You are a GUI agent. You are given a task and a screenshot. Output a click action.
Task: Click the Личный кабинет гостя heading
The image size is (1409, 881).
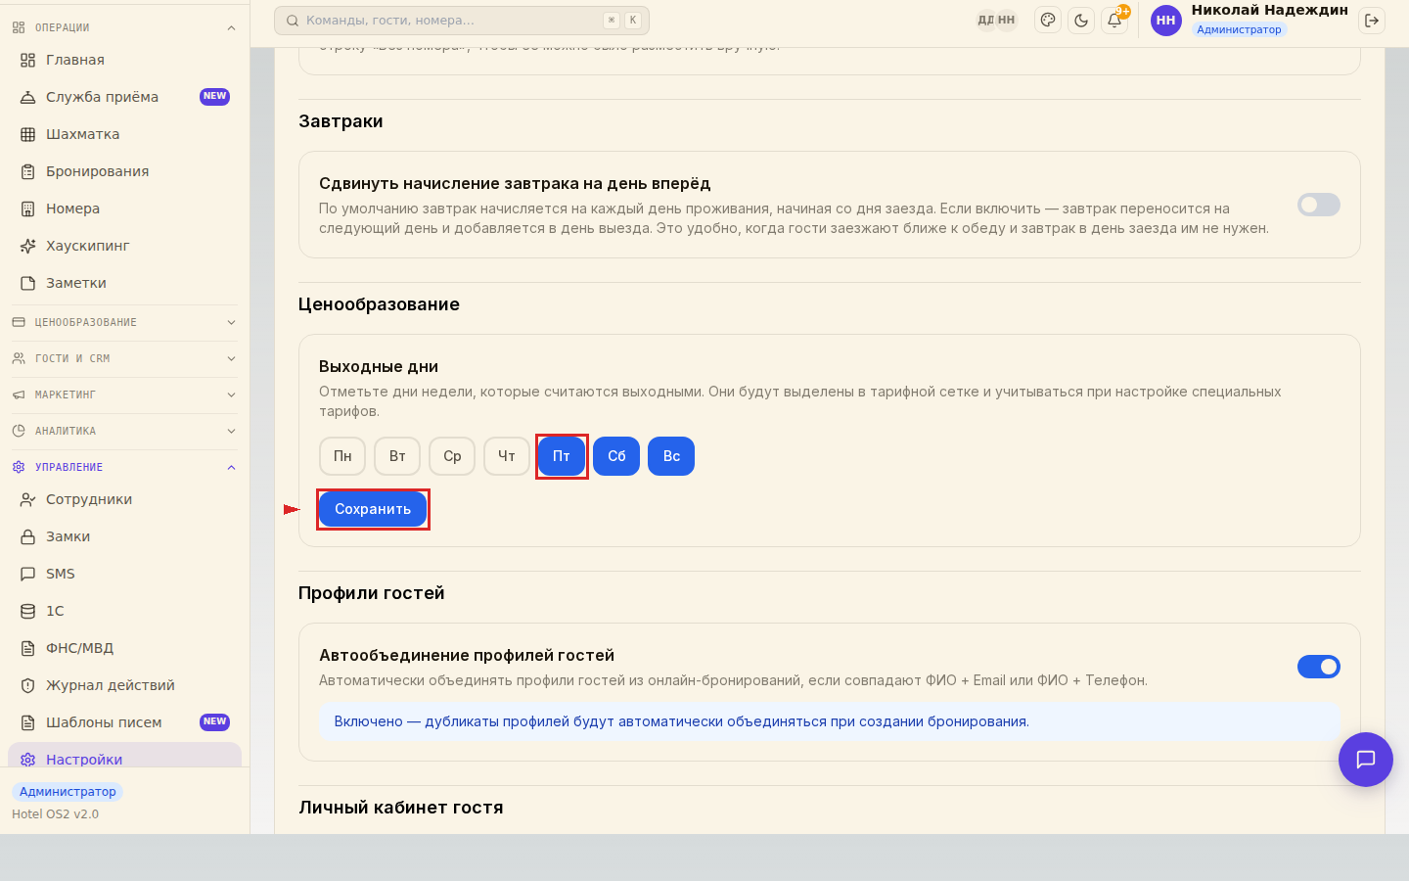(401, 808)
